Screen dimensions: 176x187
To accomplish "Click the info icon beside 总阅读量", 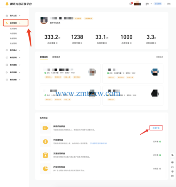I will (57, 43).
